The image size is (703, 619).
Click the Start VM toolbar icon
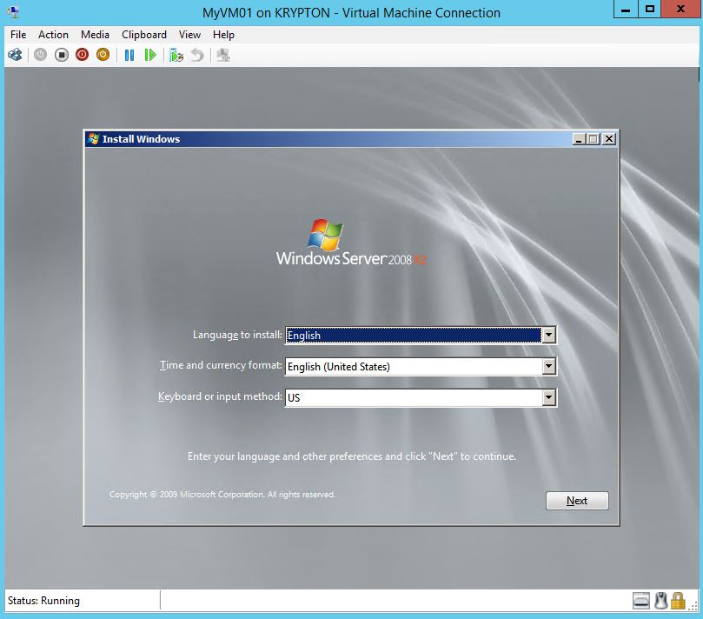40,55
